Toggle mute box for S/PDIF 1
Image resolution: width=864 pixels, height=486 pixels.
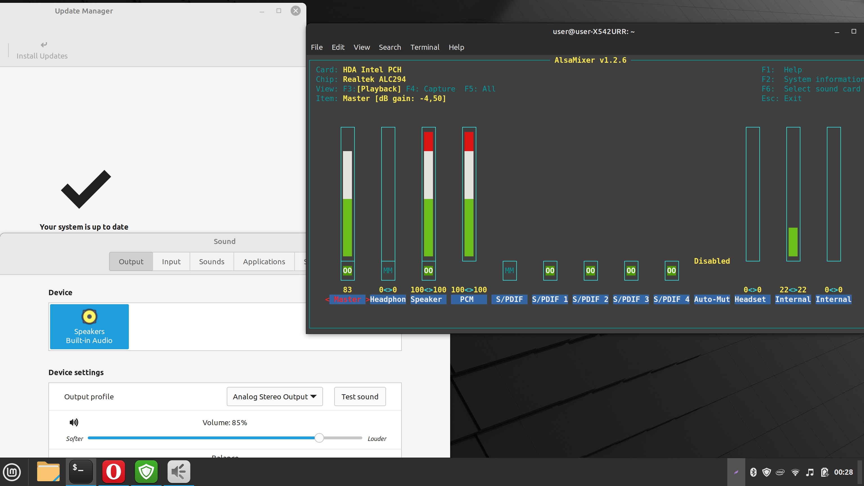pyautogui.click(x=550, y=271)
